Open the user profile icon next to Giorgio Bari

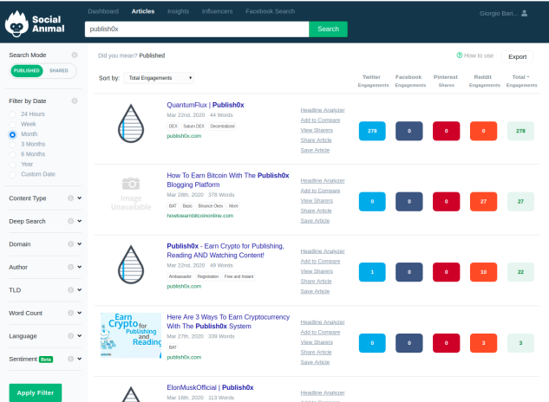pyautogui.click(x=524, y=13)
